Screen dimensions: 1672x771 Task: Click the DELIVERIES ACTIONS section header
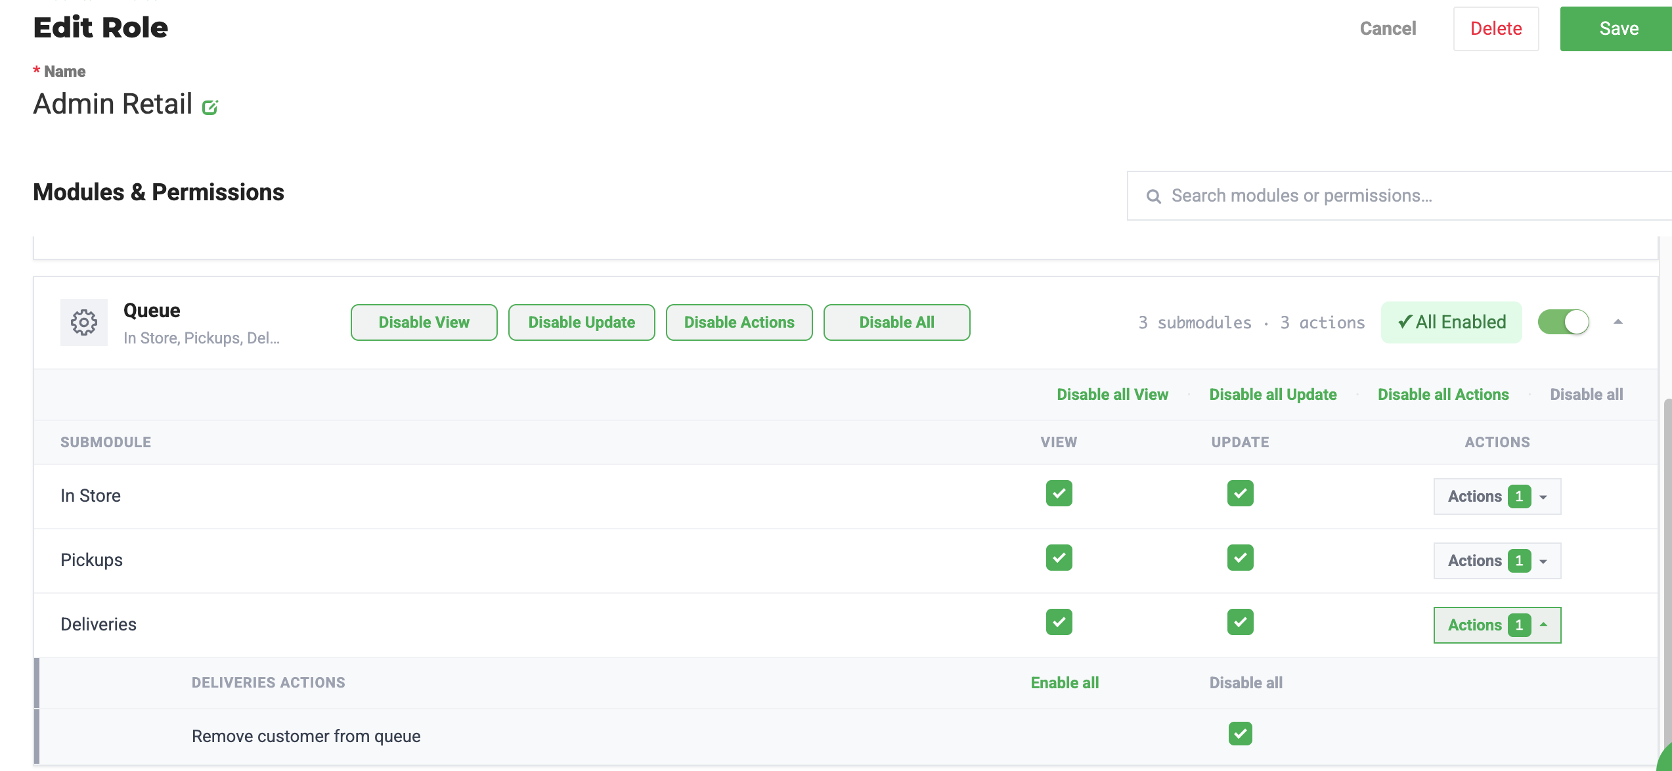pos(268,683)
